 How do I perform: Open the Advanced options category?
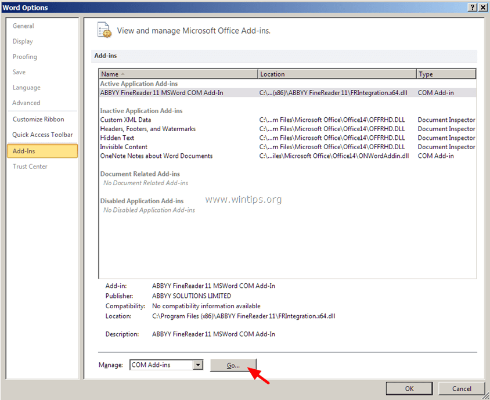click(x=26, y=103)
